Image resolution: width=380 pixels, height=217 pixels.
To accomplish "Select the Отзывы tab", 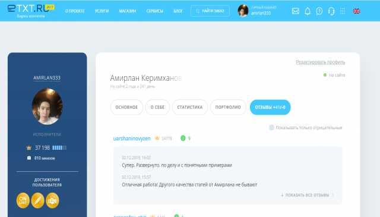I will (270, 107).
